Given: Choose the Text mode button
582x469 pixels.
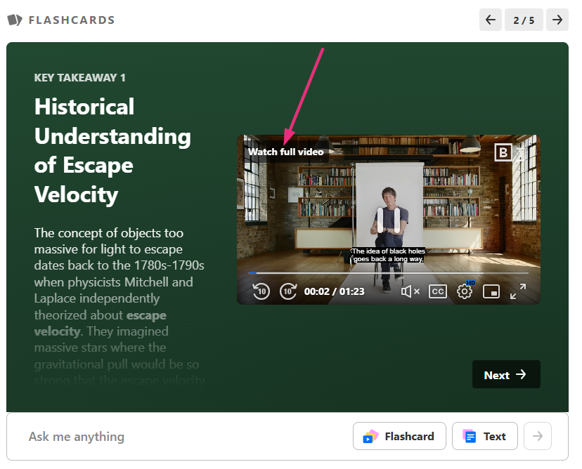Looking at the screenshot, I should [485, 437].
